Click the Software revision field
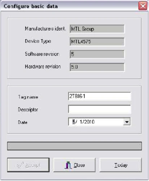This screenshot has width=149, height=181. (x=97, y=54)
